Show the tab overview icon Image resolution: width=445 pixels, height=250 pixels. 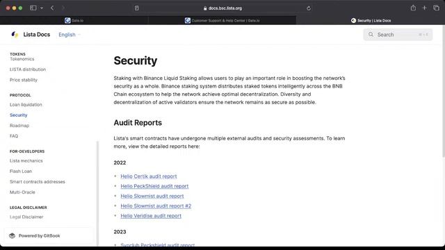tap(436, 8)
